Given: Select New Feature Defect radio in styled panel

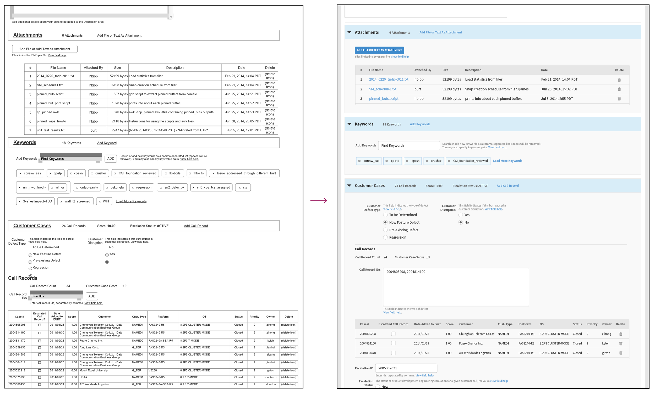Looking at the screenshot, I should [385, 222].
